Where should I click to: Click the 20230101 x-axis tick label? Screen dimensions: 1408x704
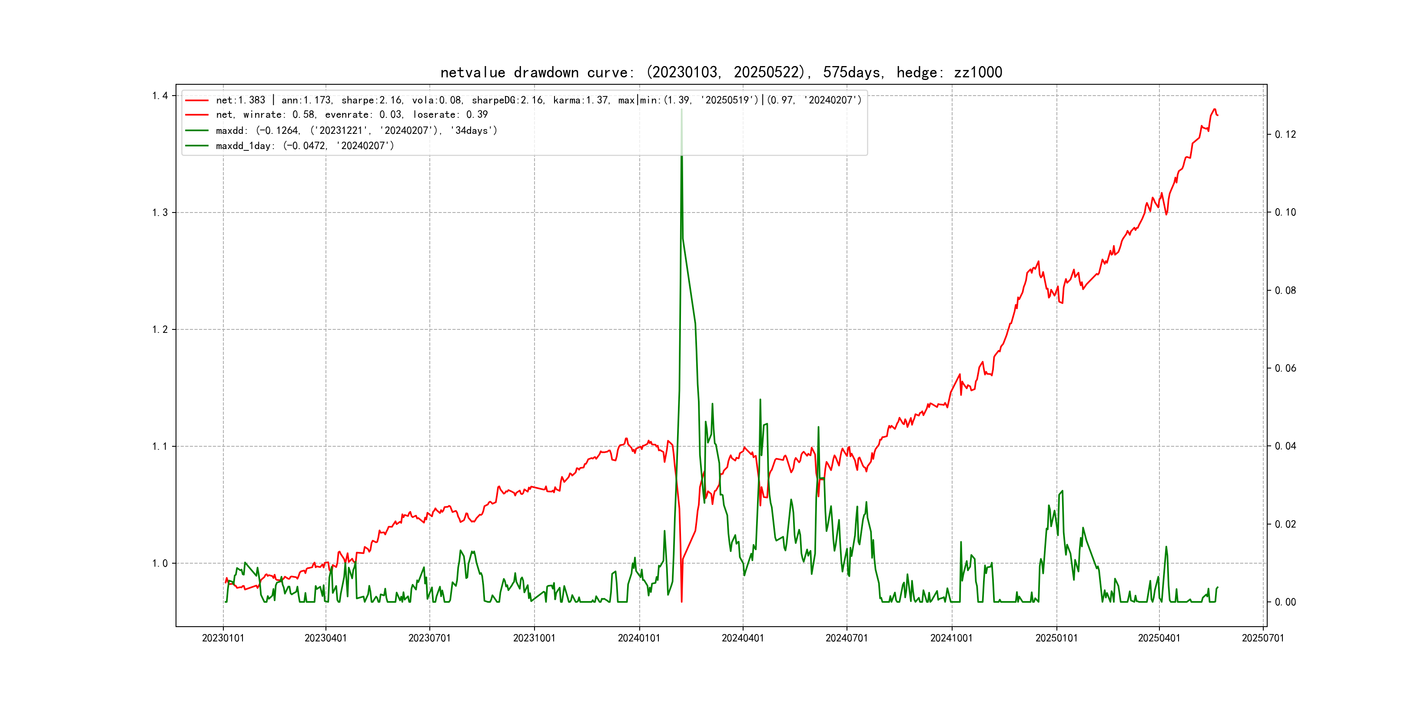coord(223,638)
